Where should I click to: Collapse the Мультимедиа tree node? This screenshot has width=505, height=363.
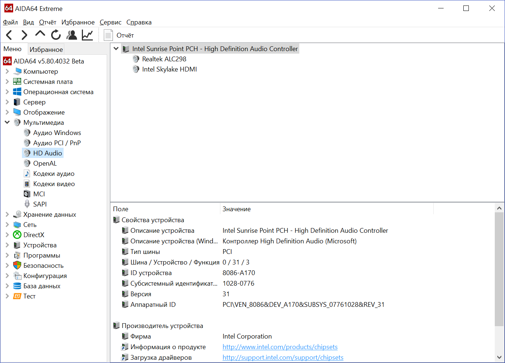(x=7, y=123)
